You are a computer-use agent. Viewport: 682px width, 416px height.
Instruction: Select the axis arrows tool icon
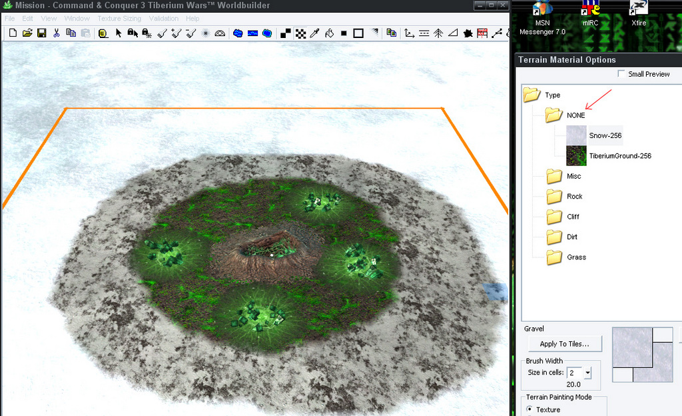tap(410, 33)
